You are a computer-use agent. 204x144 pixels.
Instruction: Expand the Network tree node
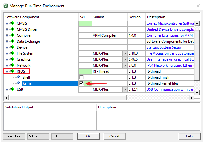(7, 65)
